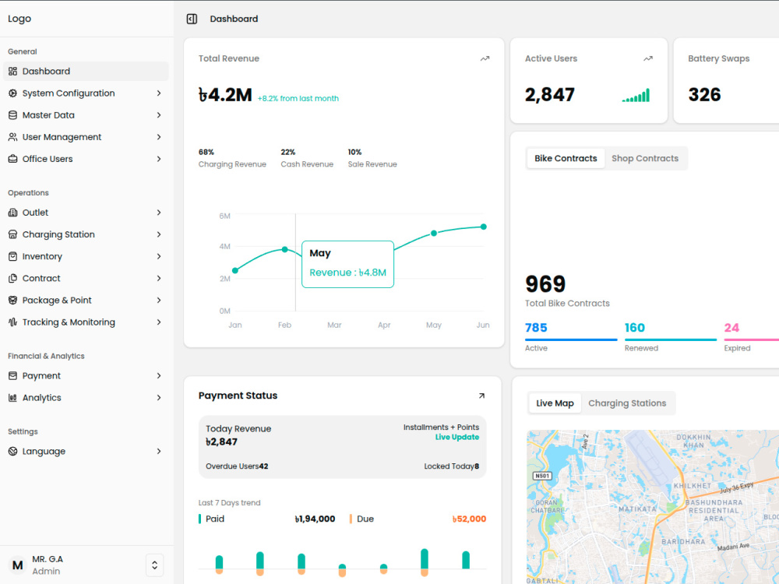Viewport: 779px width, 584px height.
Task: Click the May data point on chart
Action: [x=434, y=233]
